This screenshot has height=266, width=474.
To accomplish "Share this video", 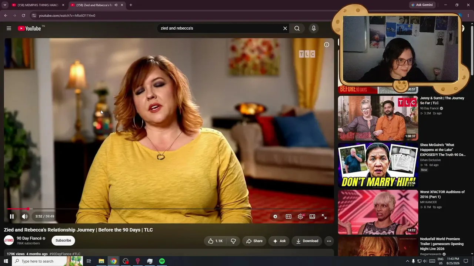I will pyautogui.click(x=254, y=241).
